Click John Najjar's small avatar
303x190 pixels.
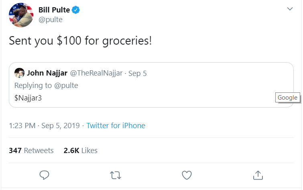(19, 73)
